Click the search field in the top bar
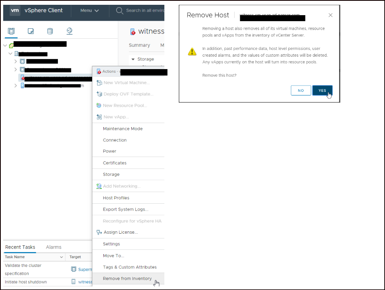The image size is (385, 290). [144, 11]
